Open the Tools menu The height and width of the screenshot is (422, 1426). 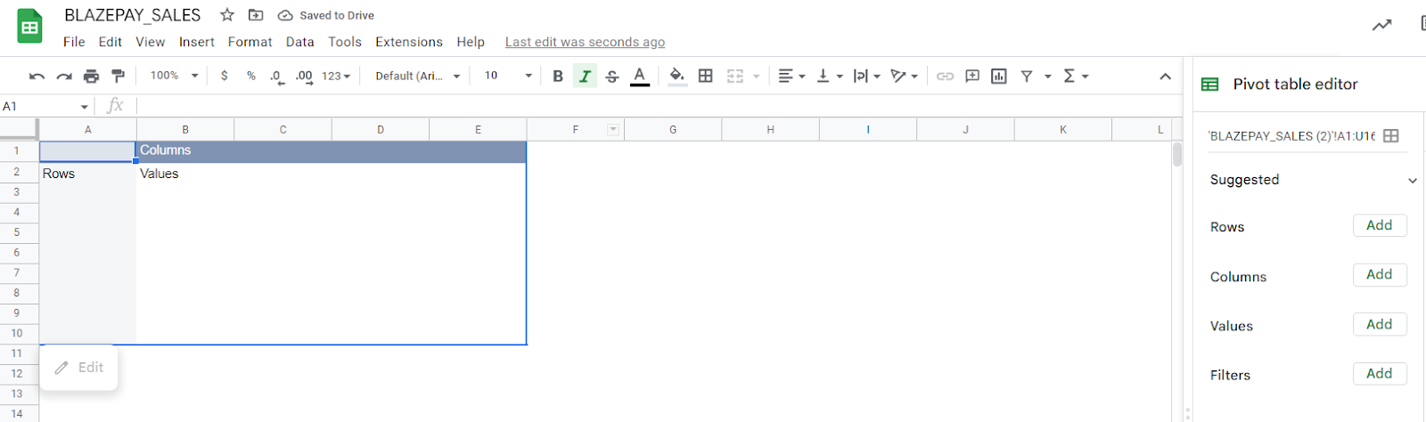pyautogui.click(x=344, y=42)
